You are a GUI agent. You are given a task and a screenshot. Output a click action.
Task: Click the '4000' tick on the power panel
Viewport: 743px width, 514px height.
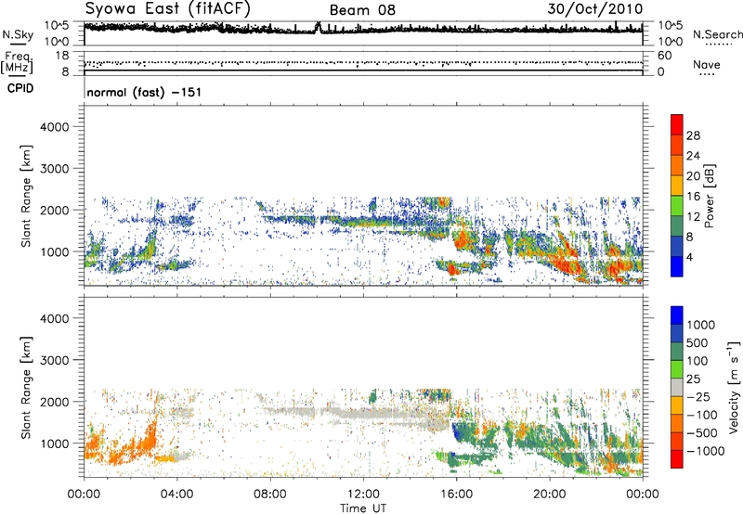(x=55, y=127)
